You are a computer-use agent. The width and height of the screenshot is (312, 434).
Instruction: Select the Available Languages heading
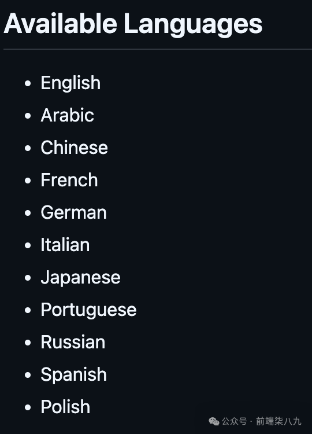pyautogui.click(x=133, y=24)
